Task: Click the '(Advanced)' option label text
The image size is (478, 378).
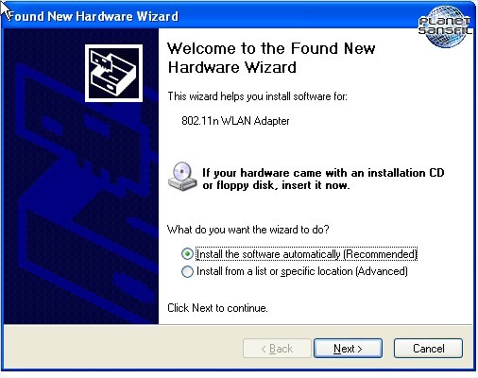Action: pyautogui.click(x=382, y=271)
